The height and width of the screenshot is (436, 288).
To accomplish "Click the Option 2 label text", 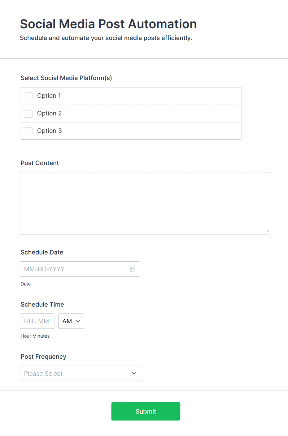I will [x=49, y=114].
